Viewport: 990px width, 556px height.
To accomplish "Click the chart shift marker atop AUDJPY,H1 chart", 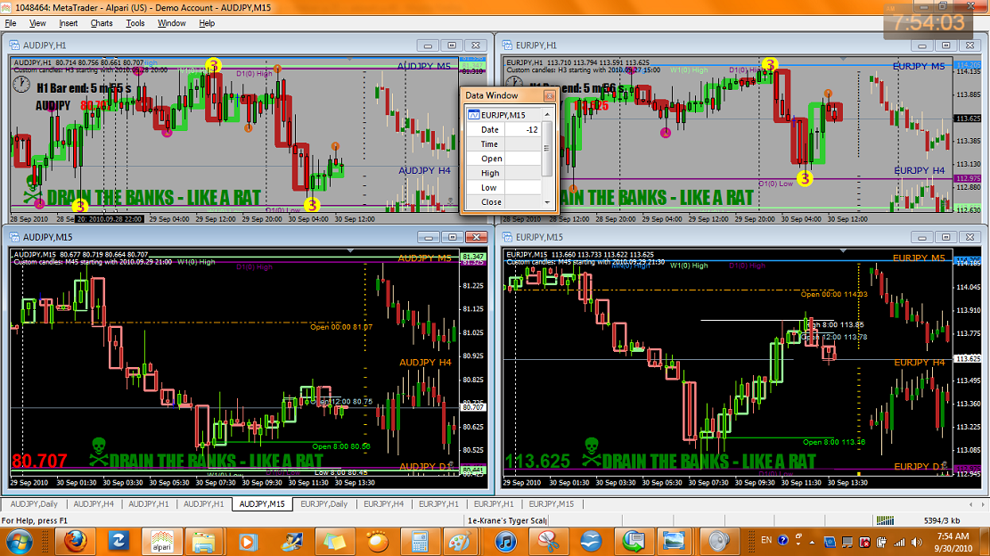I will [350, 59].
